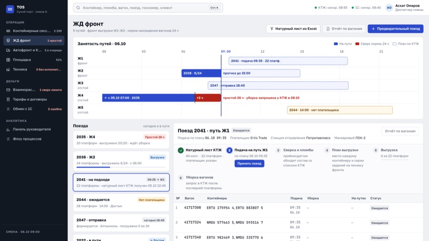Select train card 2044 · ожидается
Image resolution: width=429 pixels, height=241 pixels.
click(x=121, y=202)
